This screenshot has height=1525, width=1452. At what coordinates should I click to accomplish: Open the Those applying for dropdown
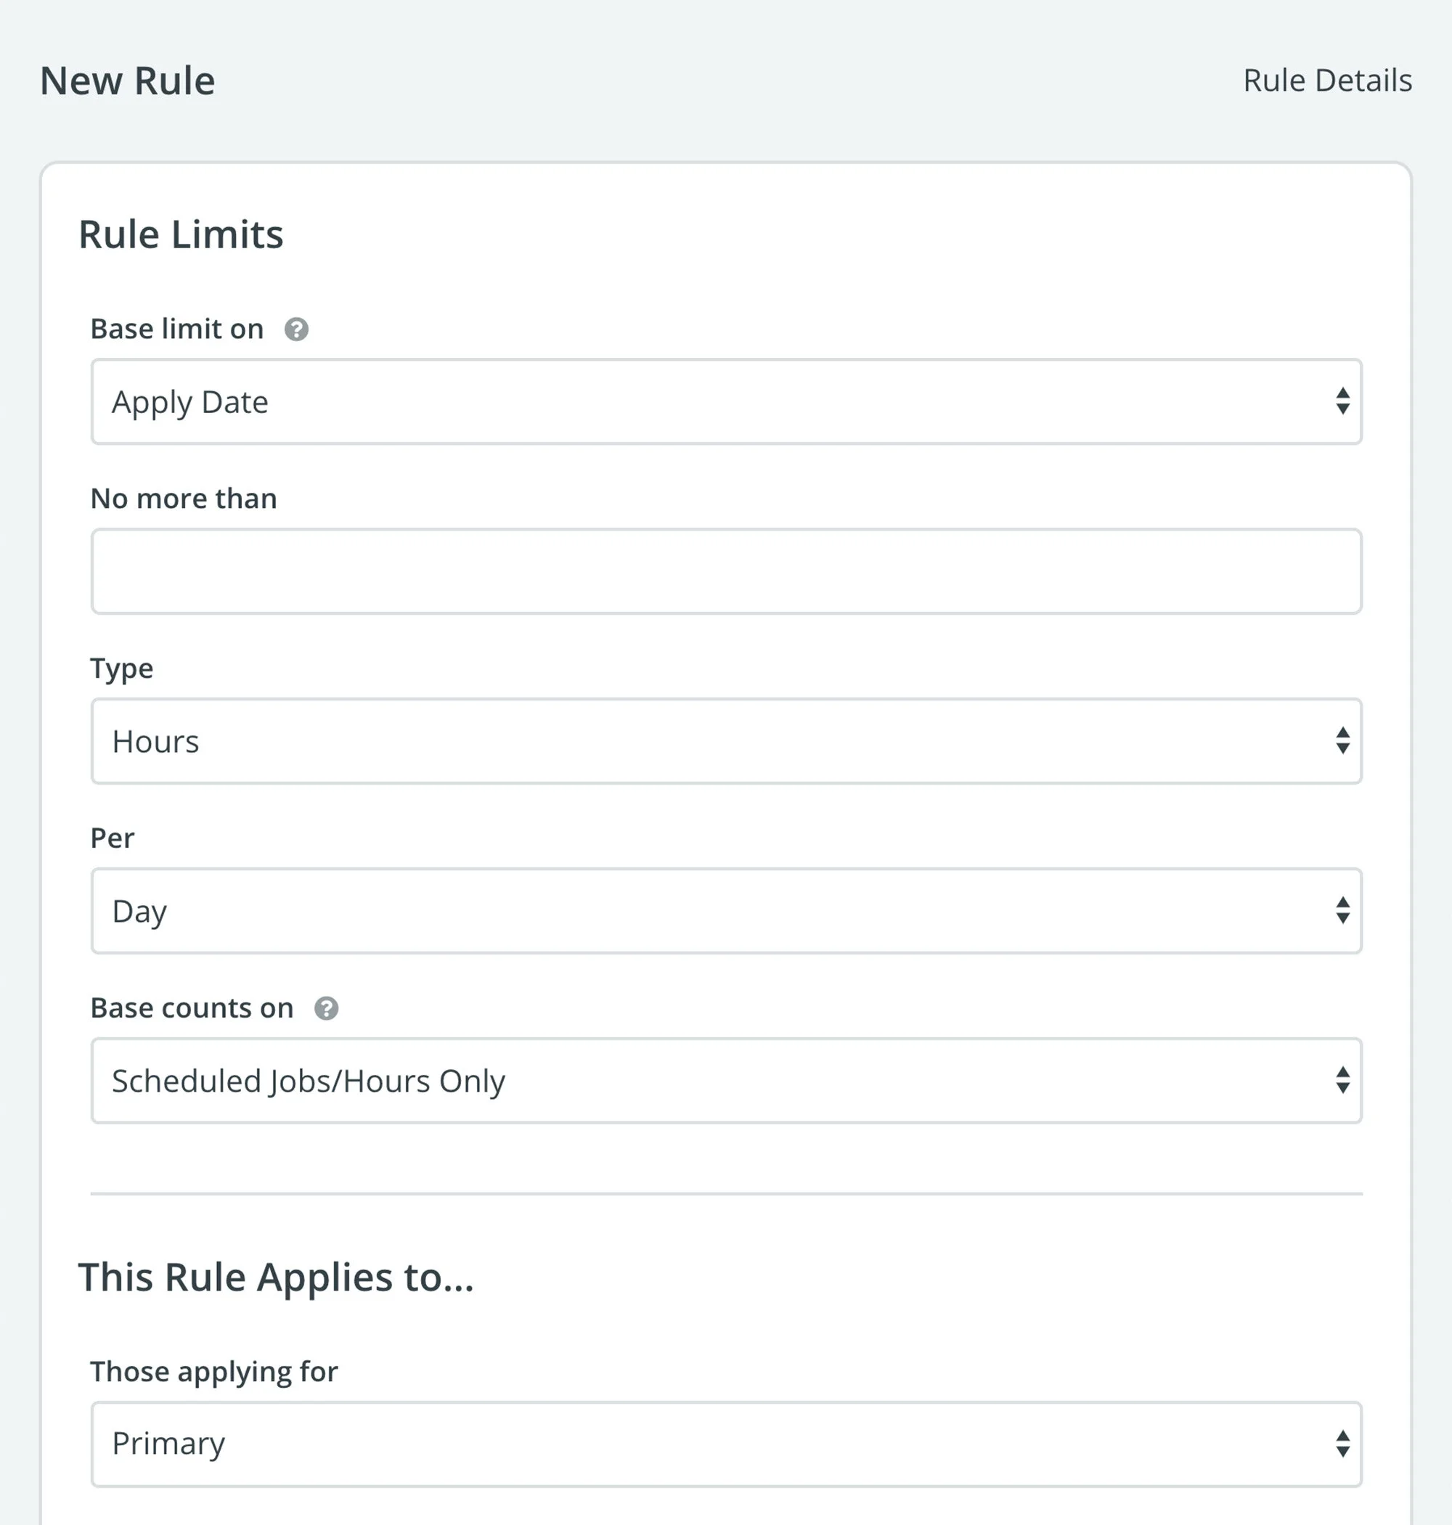[726, 1444]
